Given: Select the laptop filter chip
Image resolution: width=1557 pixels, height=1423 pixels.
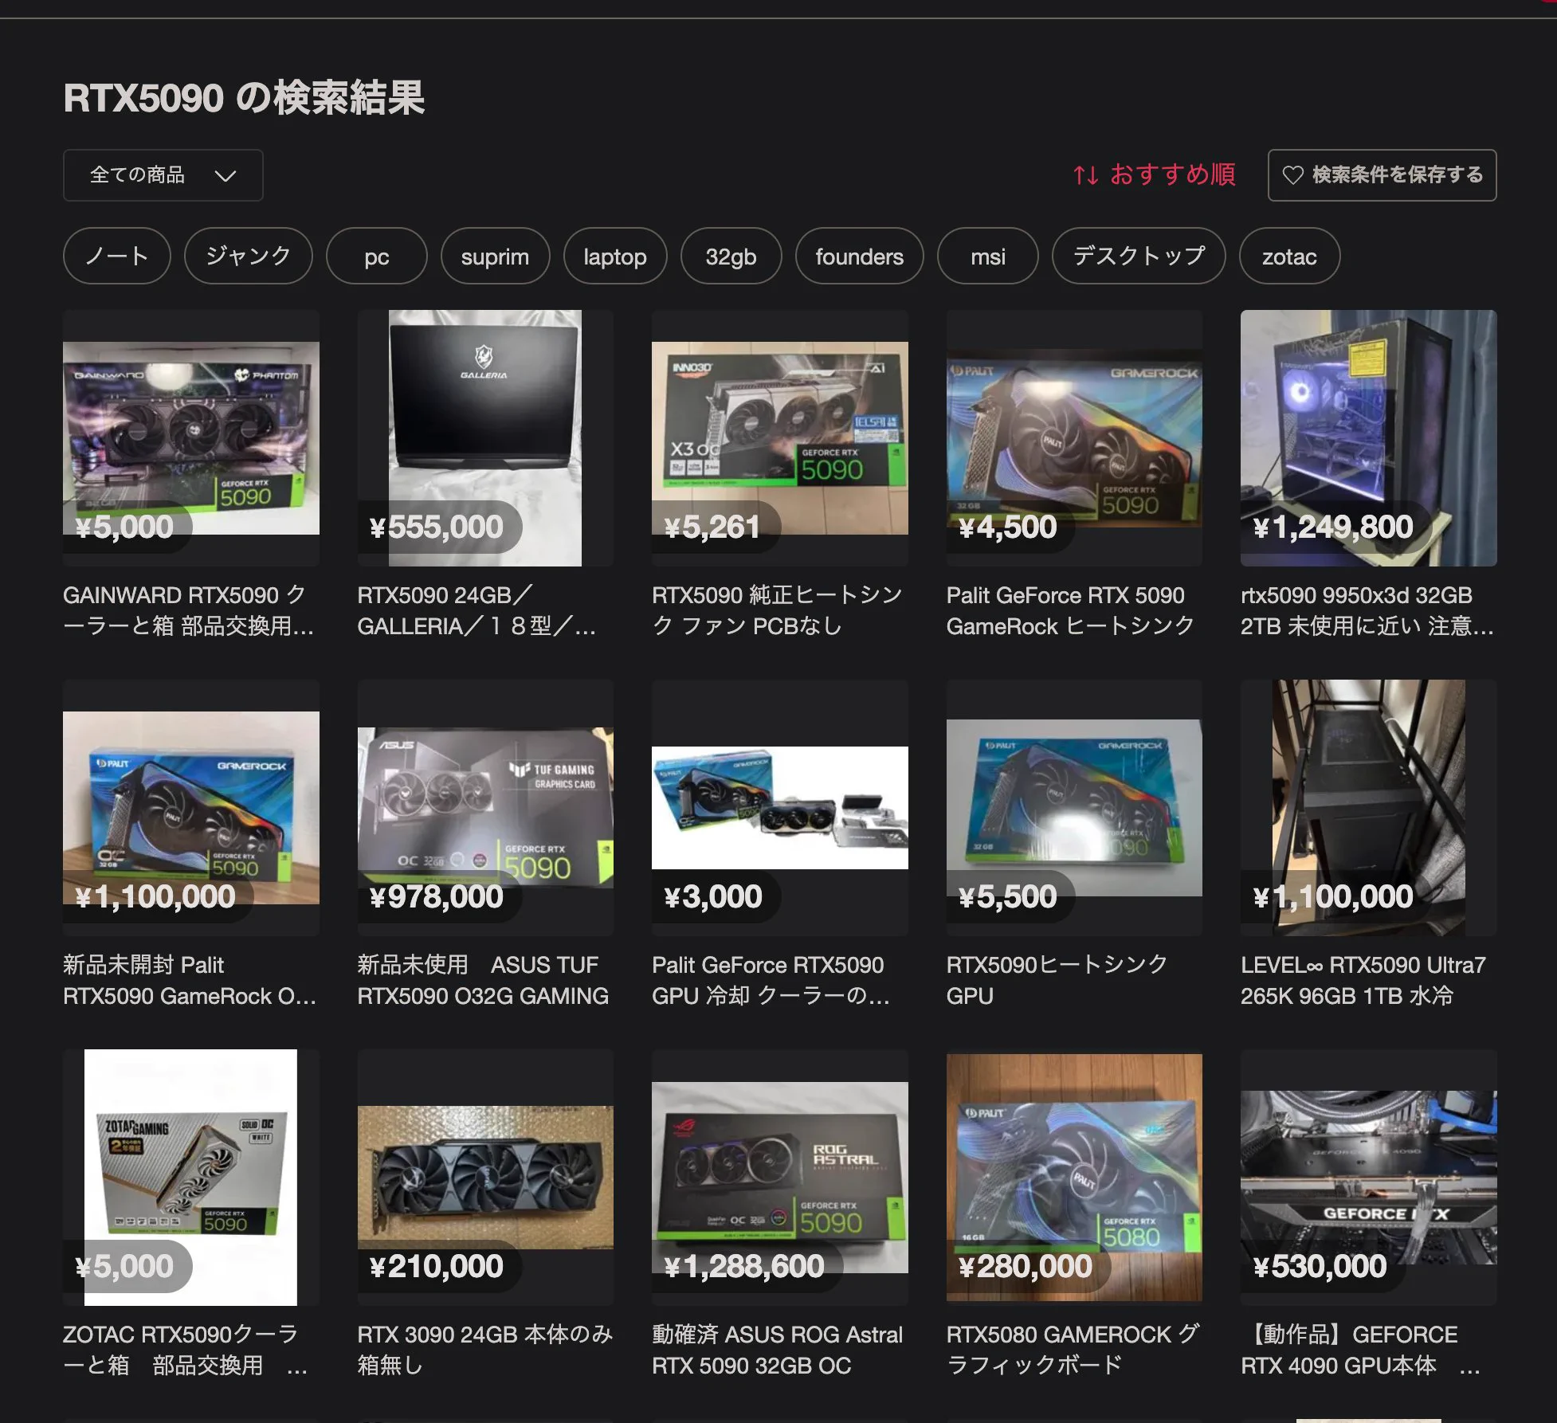Looking at the screenshot, I should tap(615, 256).
